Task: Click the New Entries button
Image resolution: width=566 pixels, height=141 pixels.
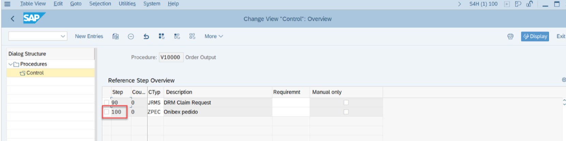Action: pos(89,36)
